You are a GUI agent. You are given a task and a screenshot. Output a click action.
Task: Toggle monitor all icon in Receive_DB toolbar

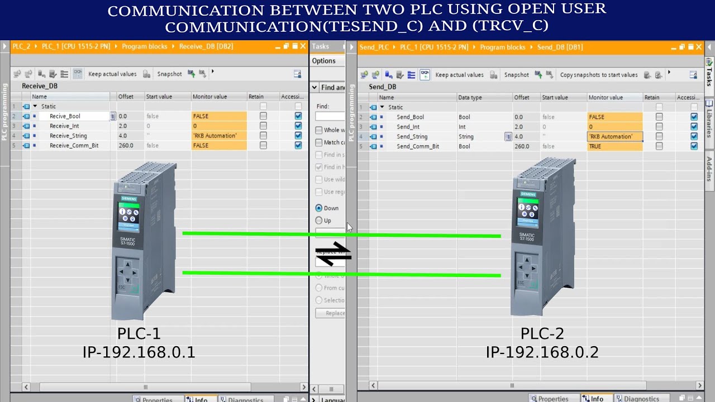click(x=78, y=74)
